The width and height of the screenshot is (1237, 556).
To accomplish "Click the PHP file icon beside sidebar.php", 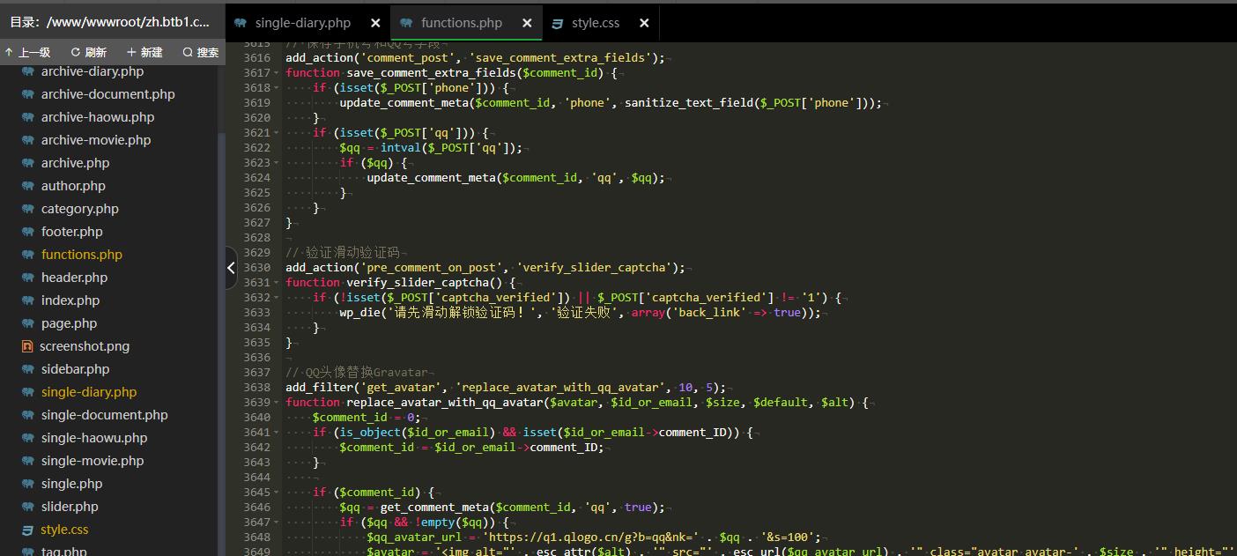I will [27, 369].
